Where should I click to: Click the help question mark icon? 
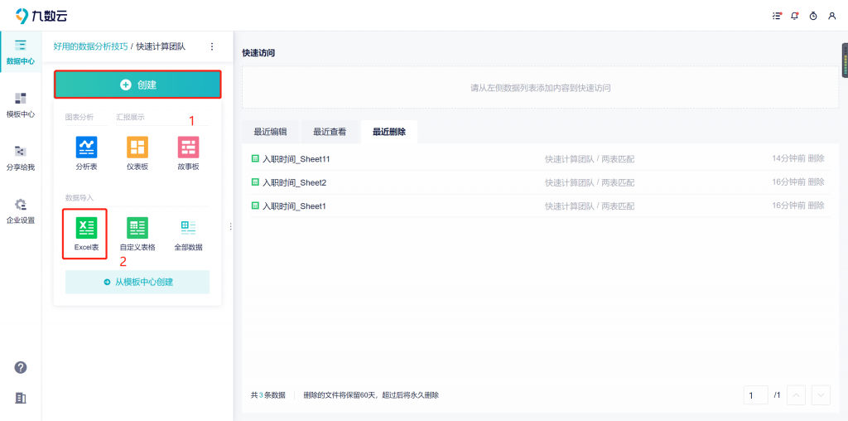[21, 367]
